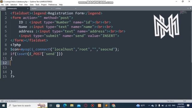
Task: Open the Mail app from the taskbar
Action: click(79, 105)
